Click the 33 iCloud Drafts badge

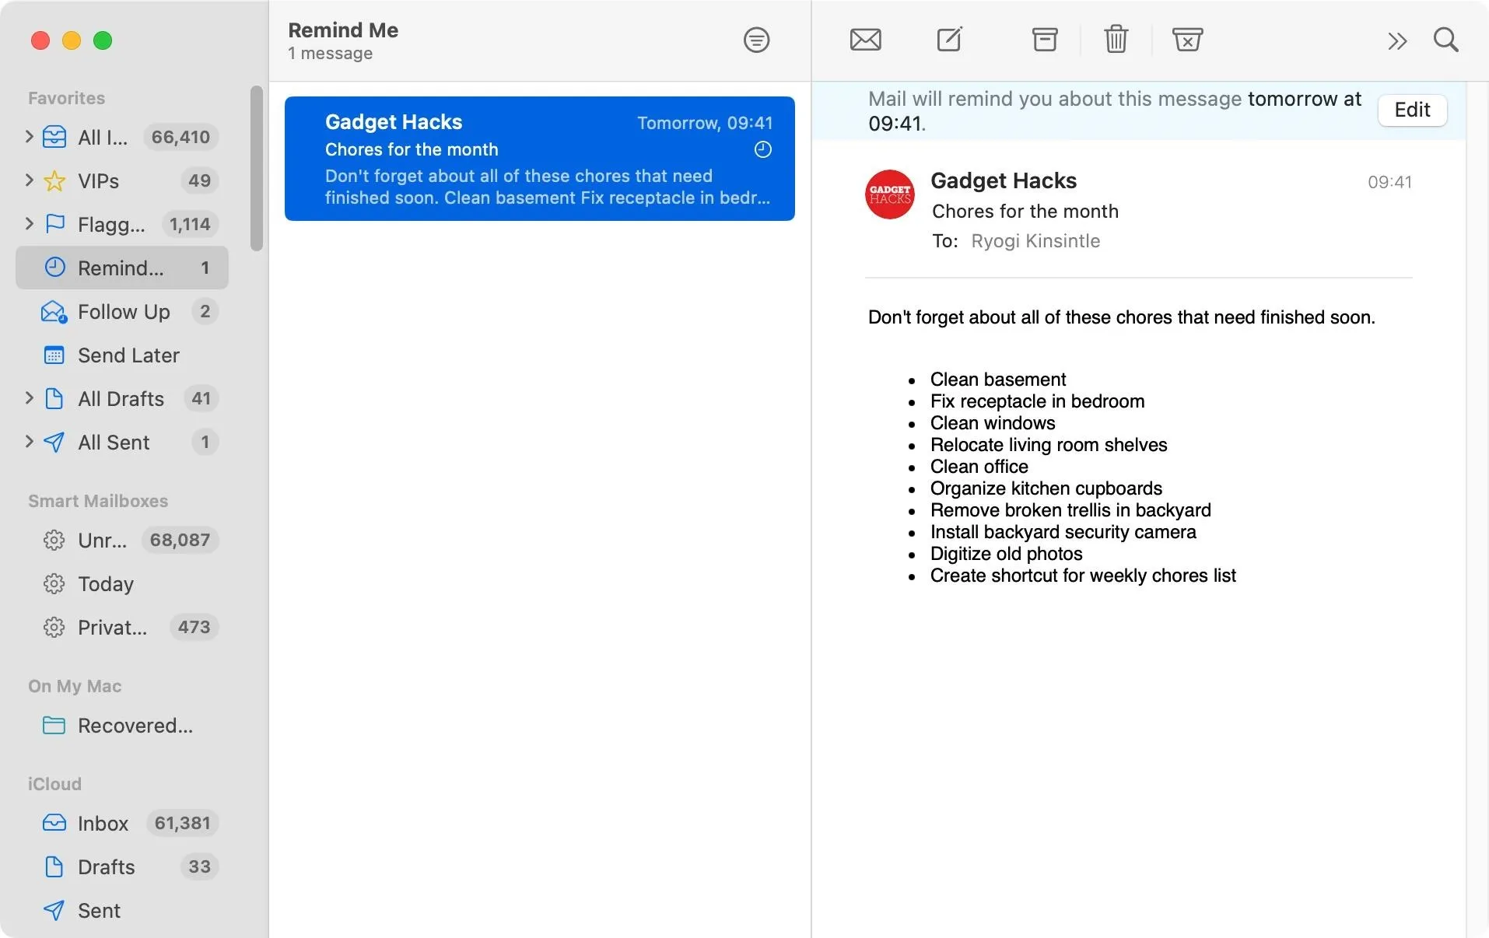(199, 866)
